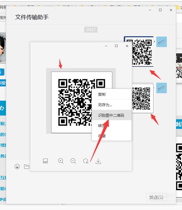Click cartoon avatar image in background browser
Image resolution: width=182 pixels, height=210 pixels.
[3, 47]
